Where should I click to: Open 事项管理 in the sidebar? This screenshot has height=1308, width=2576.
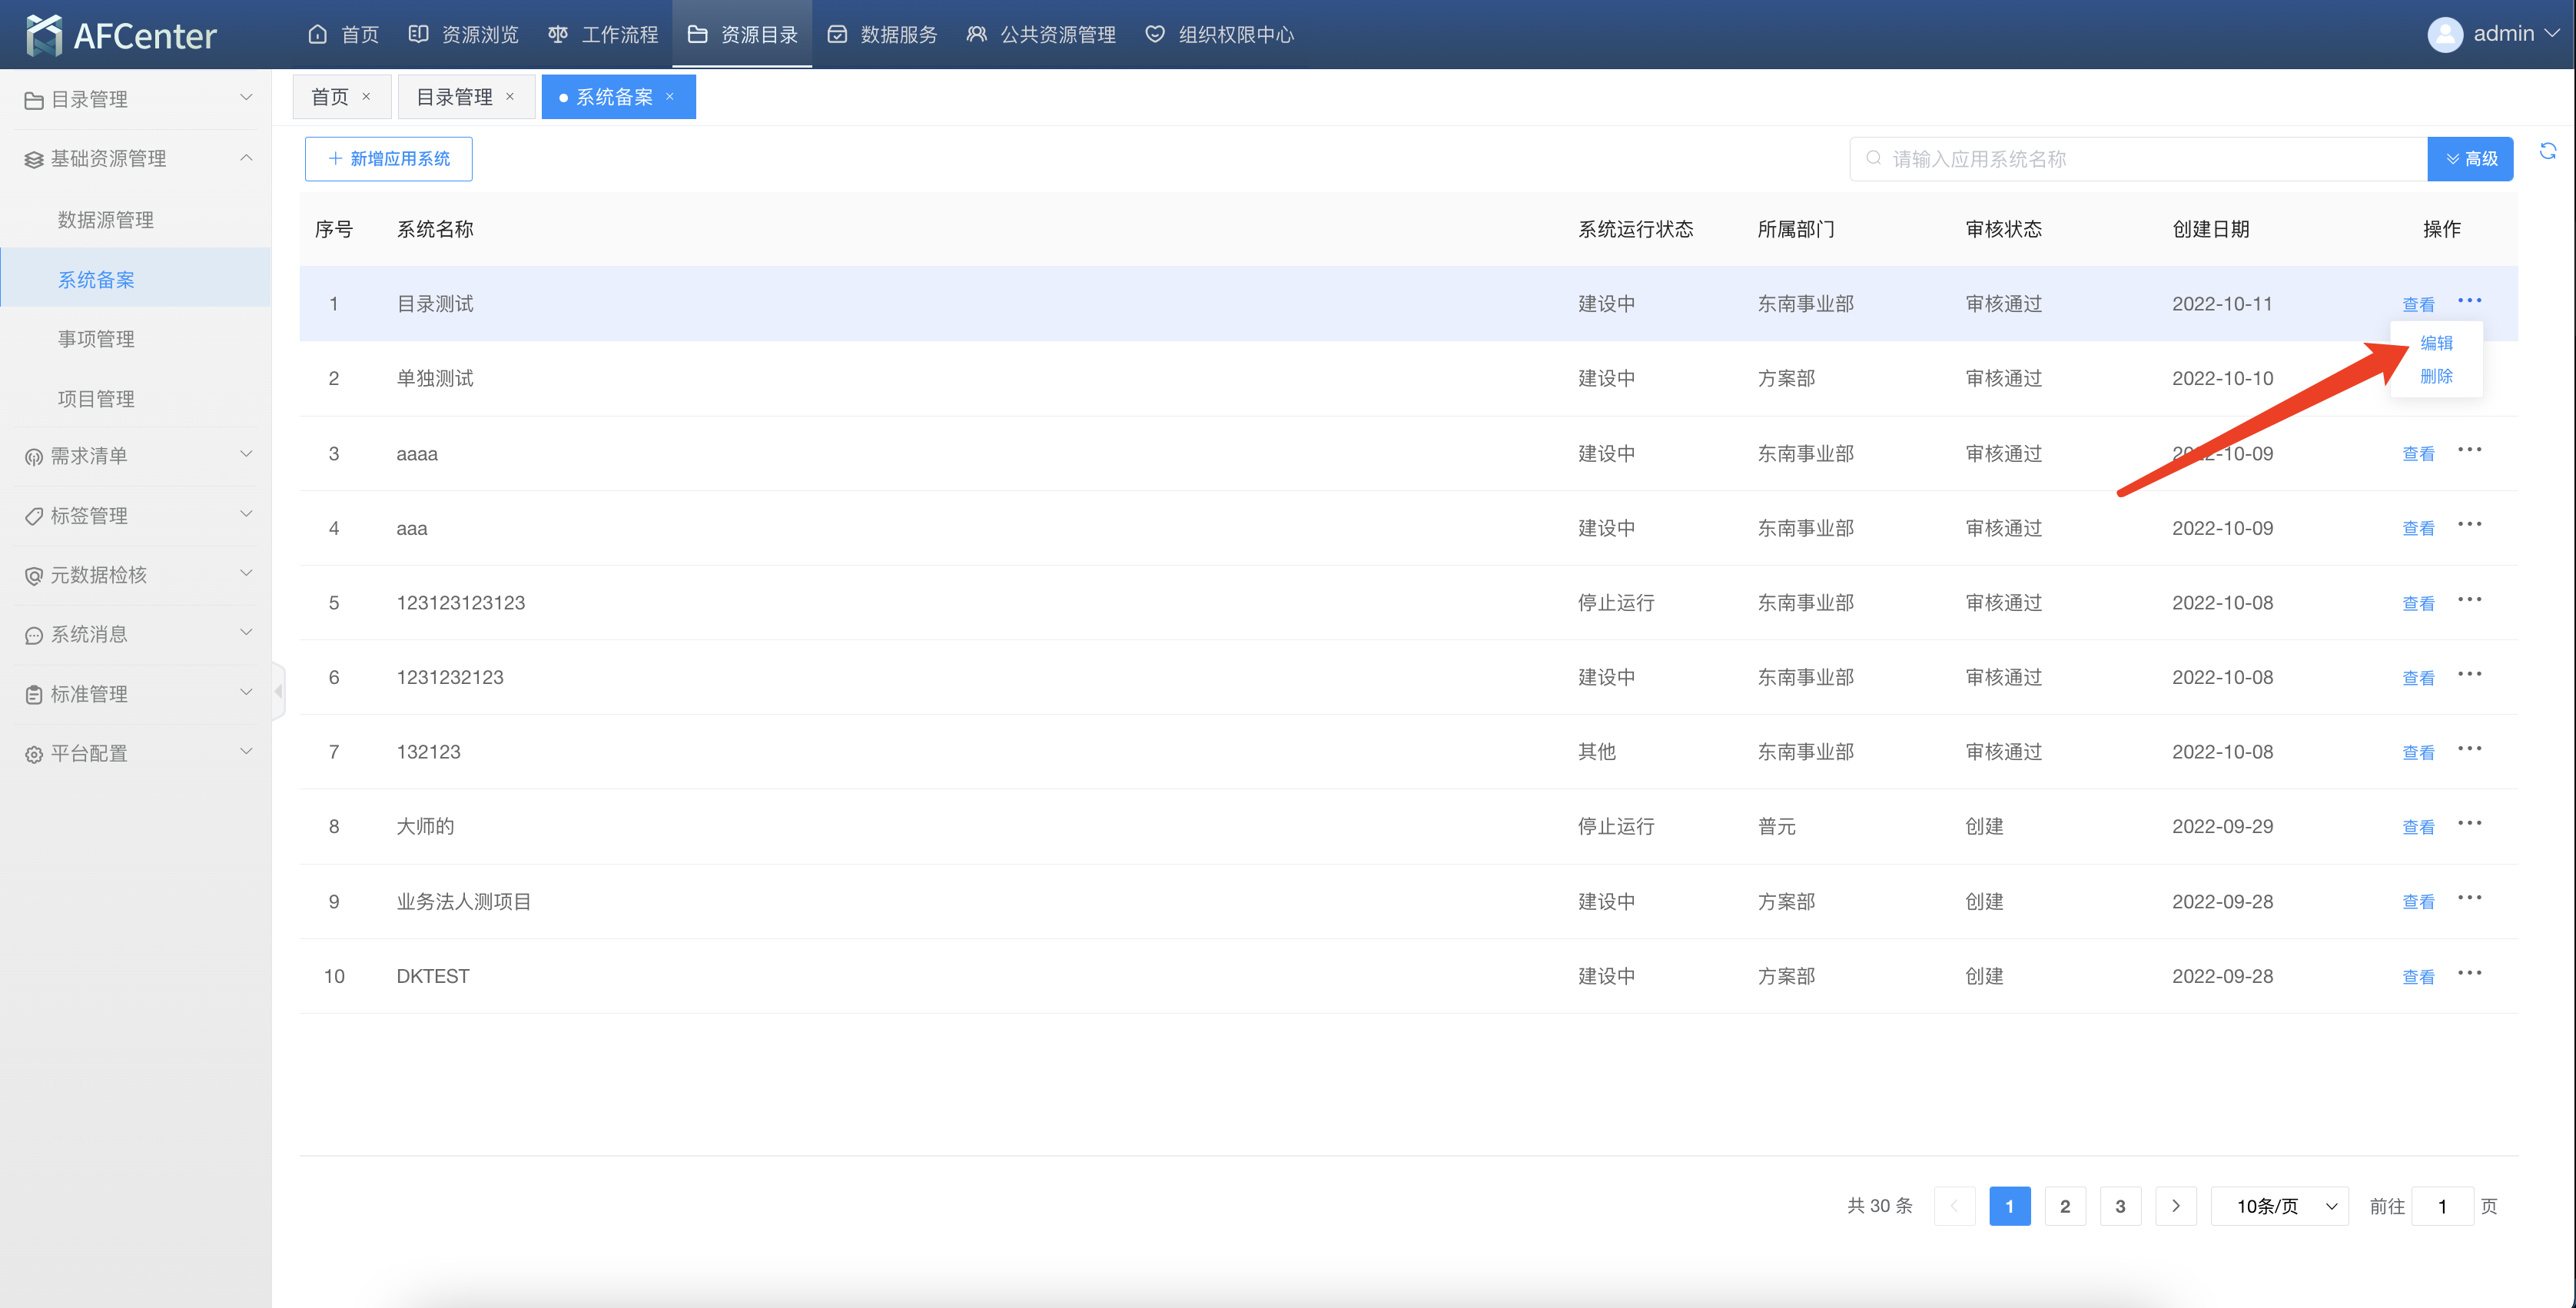(96, 339)
